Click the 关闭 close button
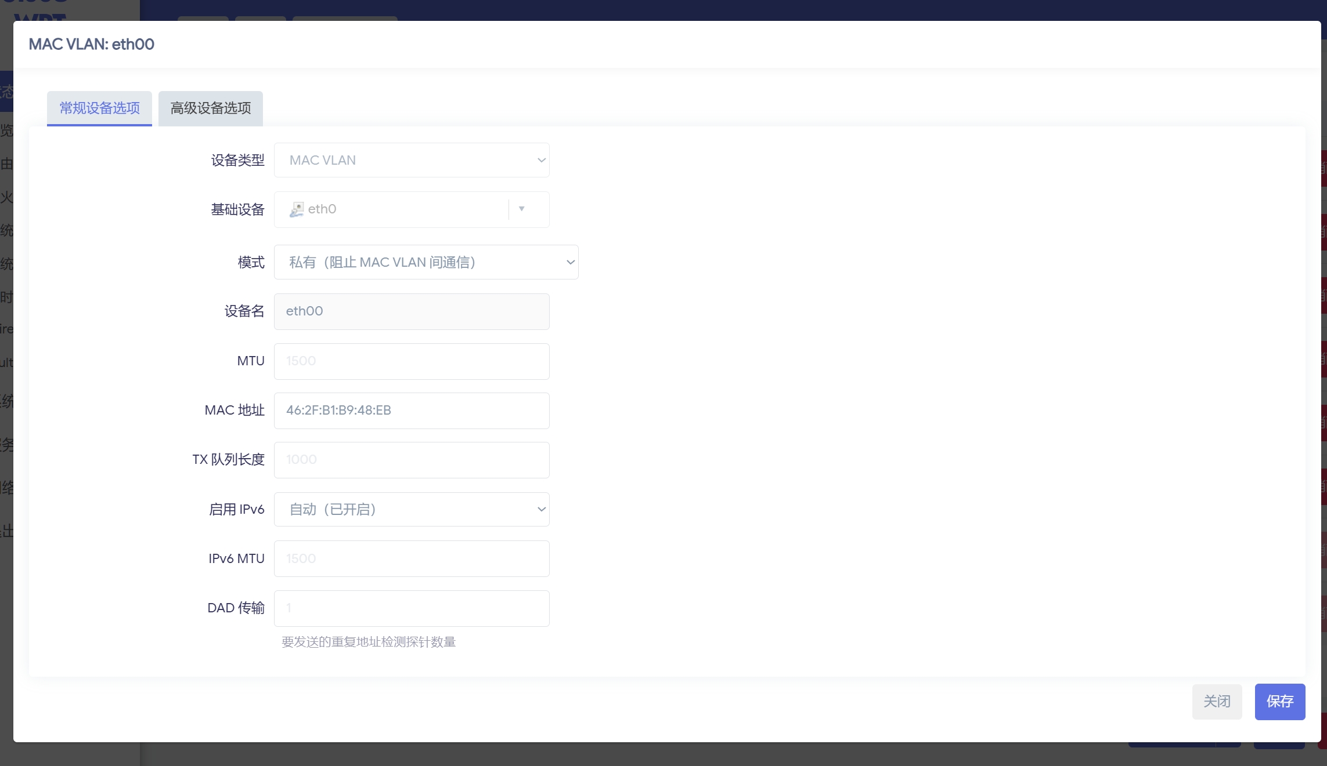The width and height of the screenshot is (1327, 766). (1217, 702)
